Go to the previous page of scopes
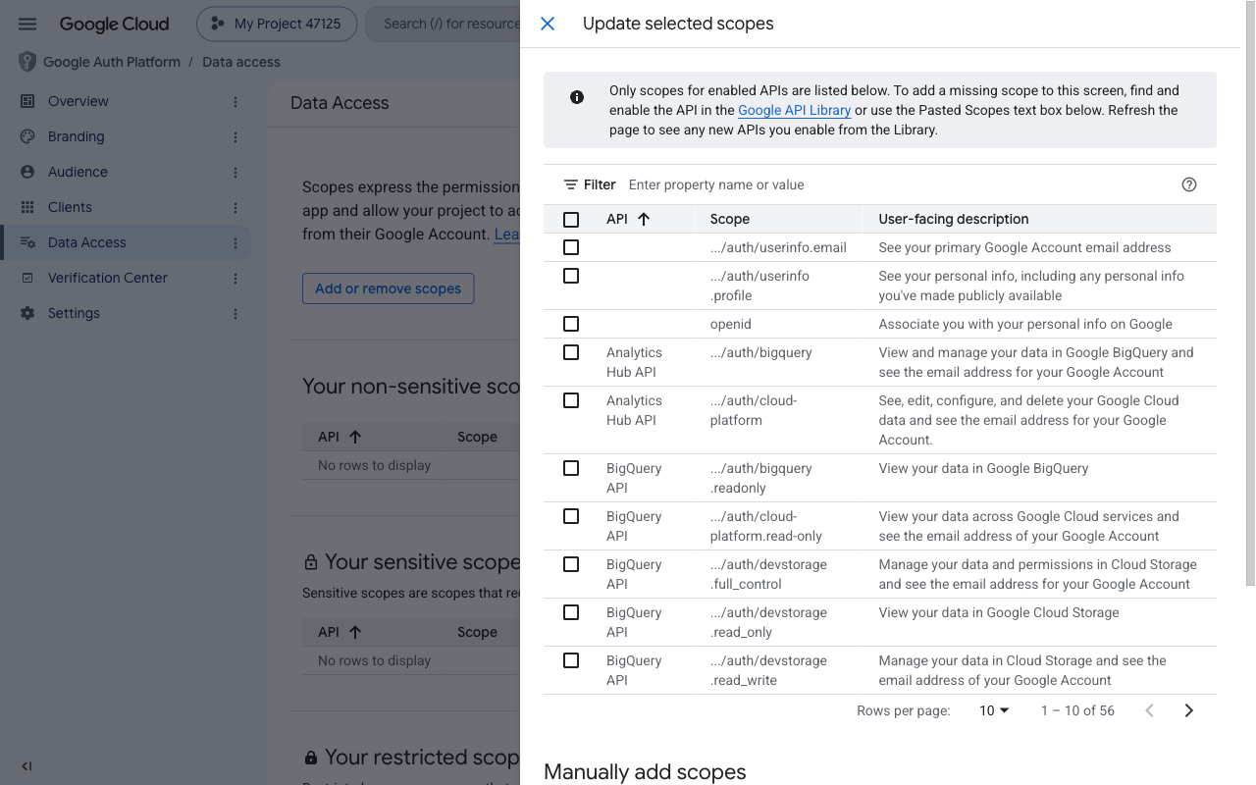Viewport: 1256px width, 785px height. (x=1150, y=710)
